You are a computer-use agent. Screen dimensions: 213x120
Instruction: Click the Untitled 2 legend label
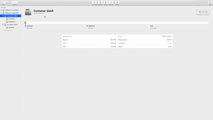(x=30, y=26)
